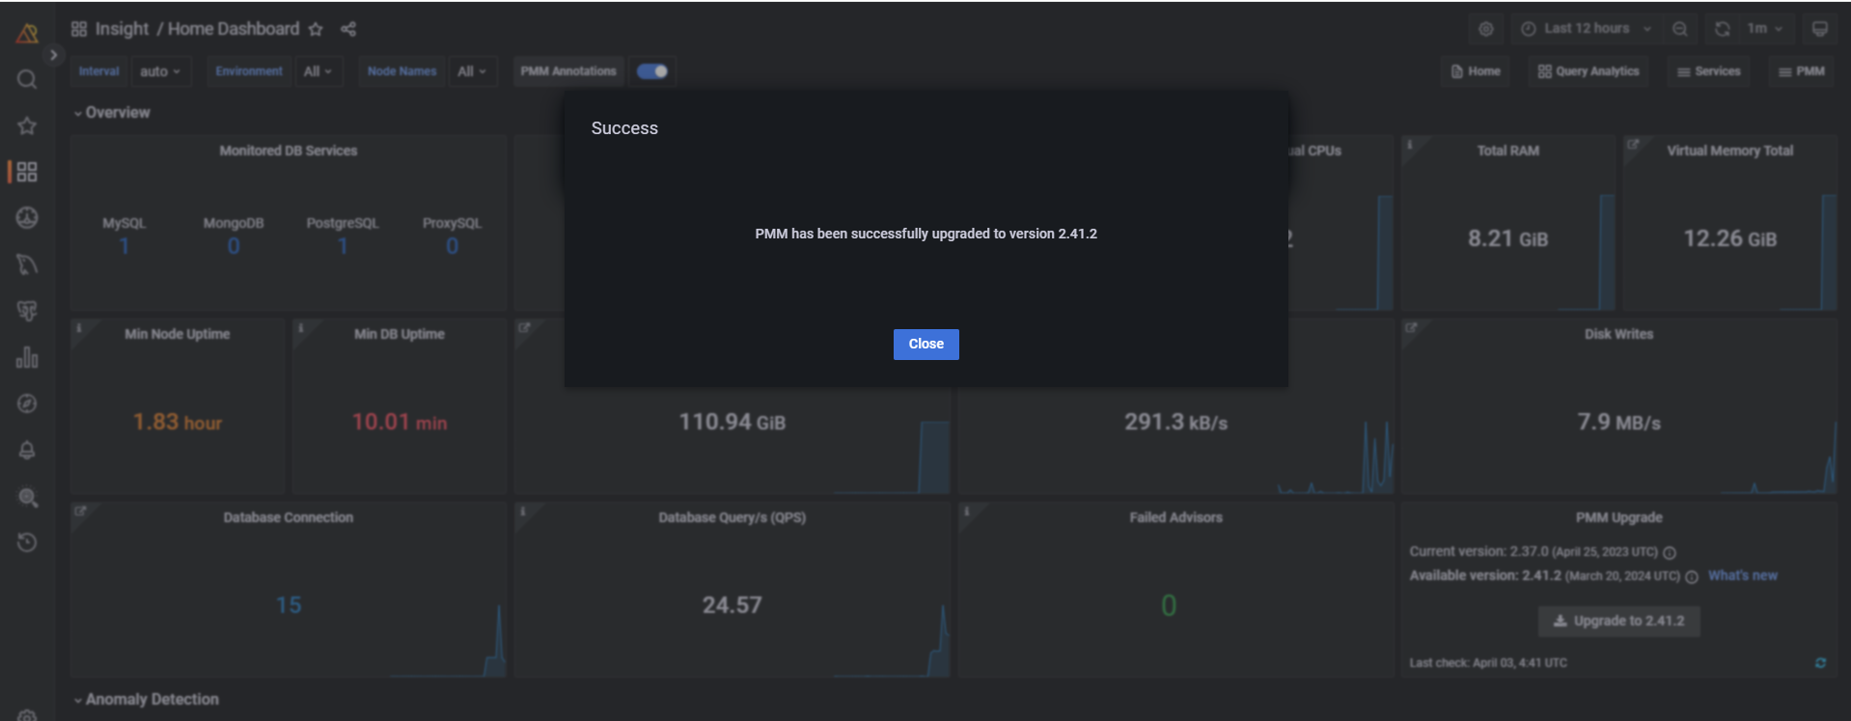Open Operating System dashboards icon in side menu

pyautogui.click(x=27, y=218)
